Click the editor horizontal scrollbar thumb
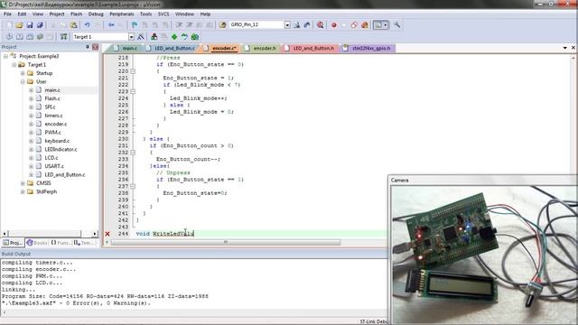The width and height of the screenshot is (578, 325). point(226,243)
